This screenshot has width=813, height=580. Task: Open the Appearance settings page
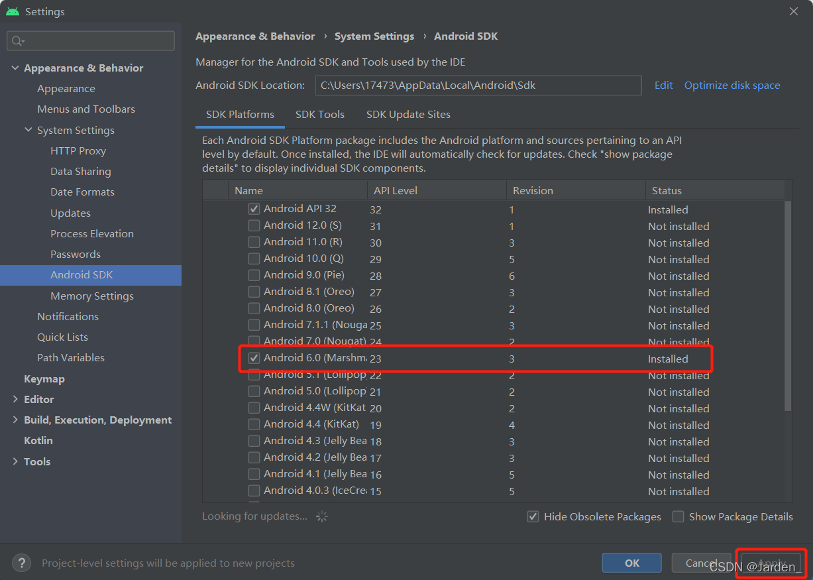[x=66, y=88]
